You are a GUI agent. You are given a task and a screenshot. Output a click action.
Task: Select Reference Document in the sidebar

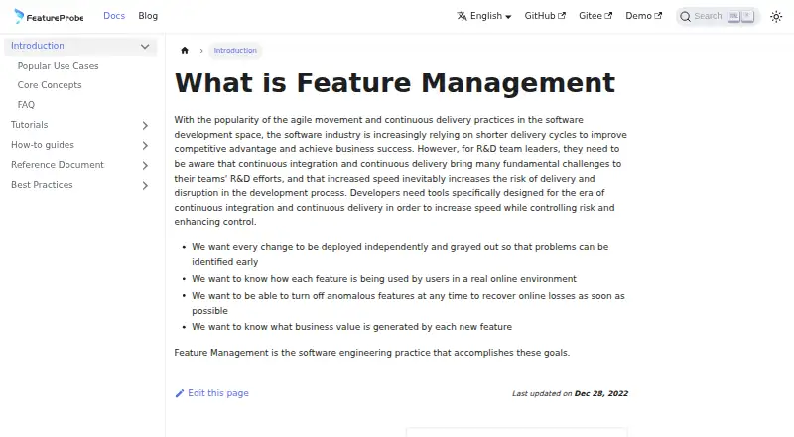coord(58,164)
